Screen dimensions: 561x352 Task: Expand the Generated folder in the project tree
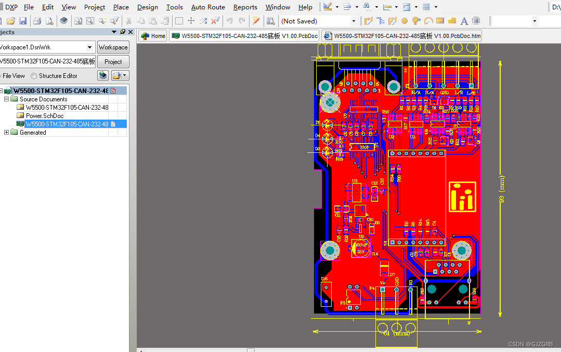pos(7,132)
